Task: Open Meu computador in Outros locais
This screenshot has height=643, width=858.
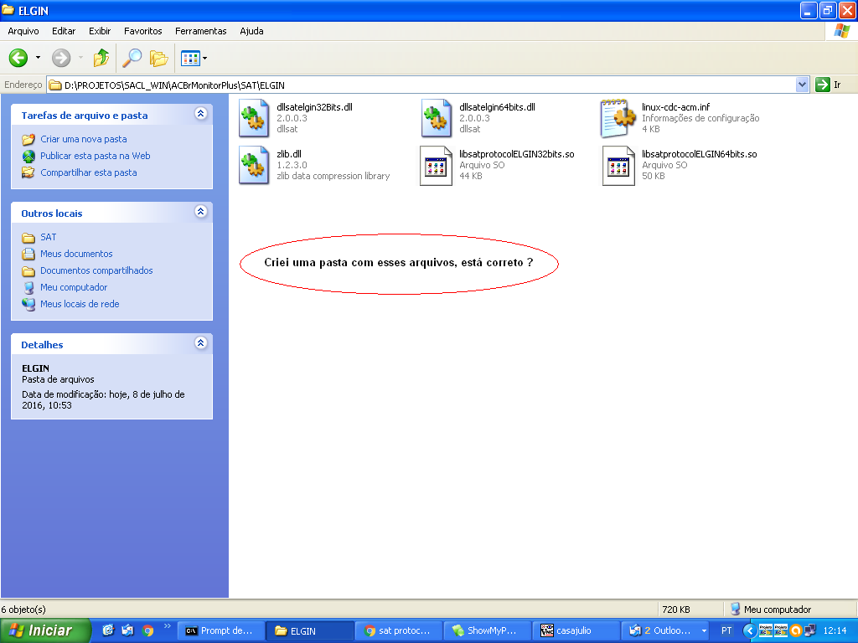Action: (x=74, y=287)
